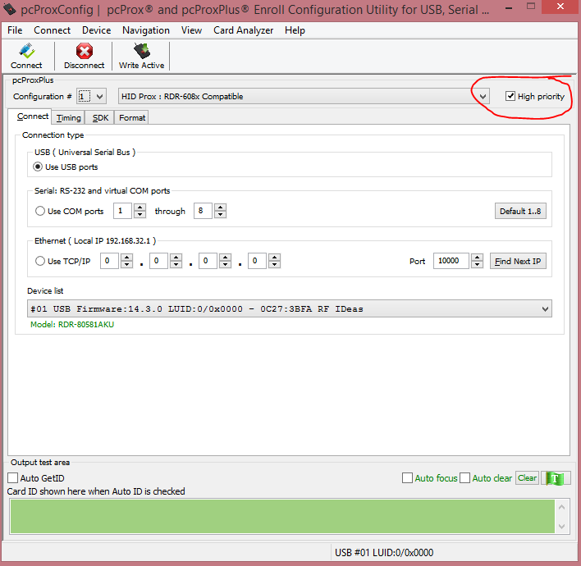Open the Card Analyzer menu

point(243,30)
